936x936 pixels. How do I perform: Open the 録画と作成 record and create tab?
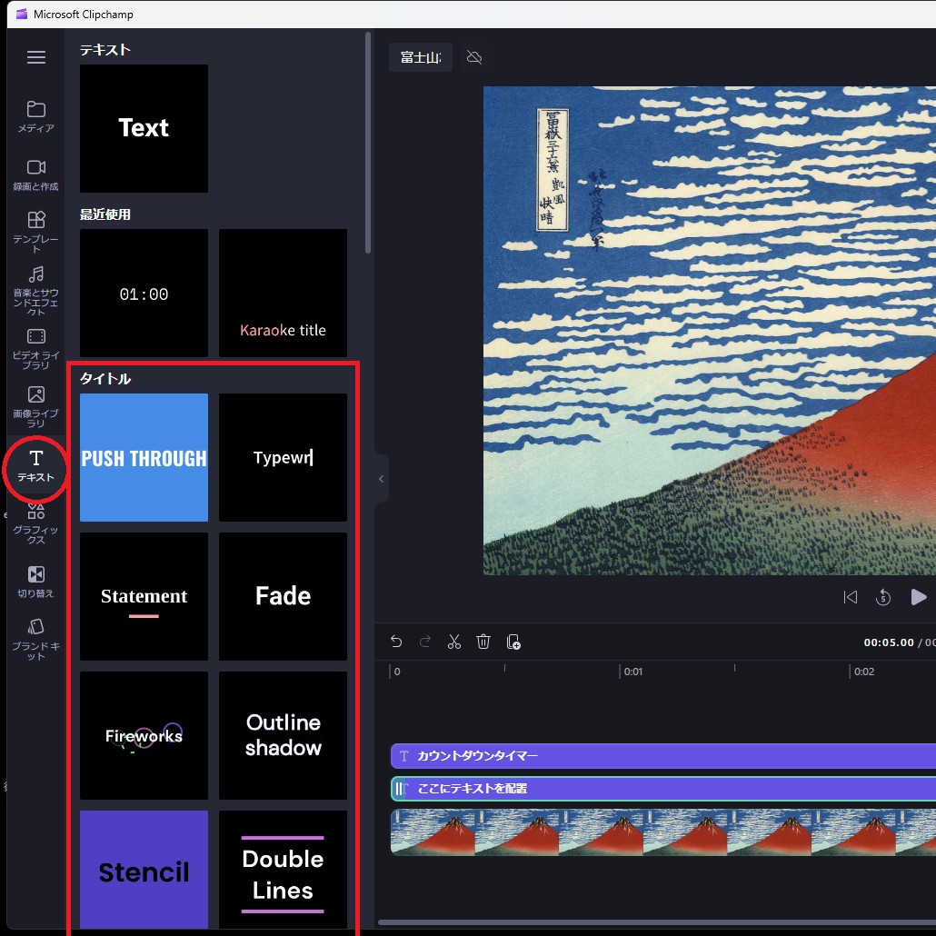(35, 174)
